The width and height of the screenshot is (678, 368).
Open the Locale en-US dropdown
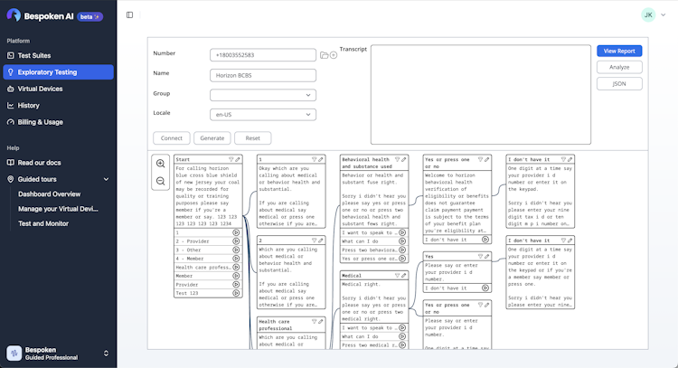(263, 115)
